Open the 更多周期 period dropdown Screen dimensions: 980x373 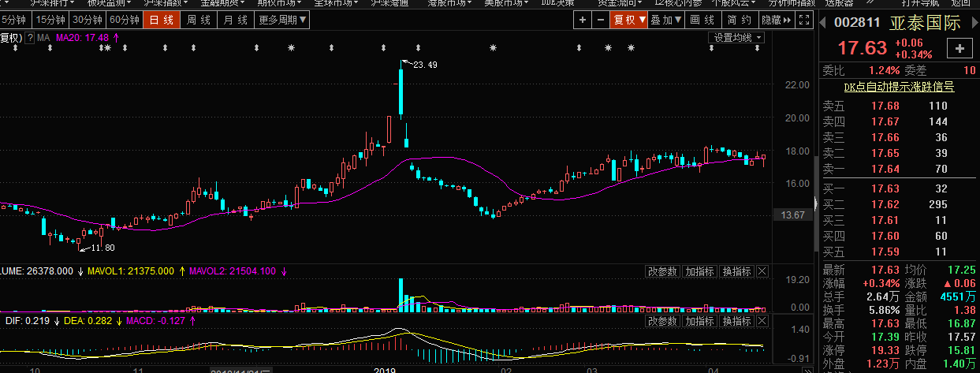point(281,20)
